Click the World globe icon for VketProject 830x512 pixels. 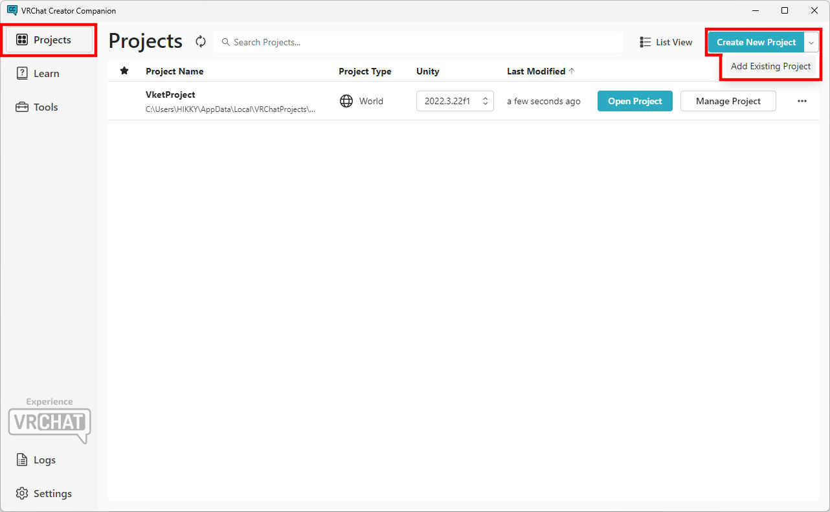click(x=346, y=101)
